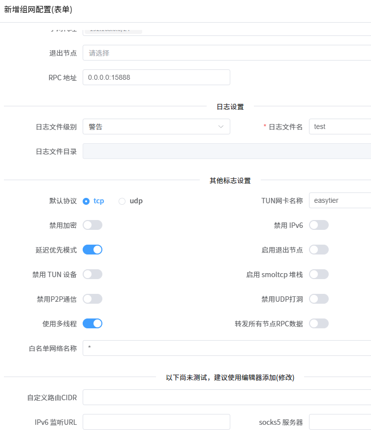Click the 自定义路由CIDR input field
The height and width of the screenshot is (444, 371).
tap(227, 397)
